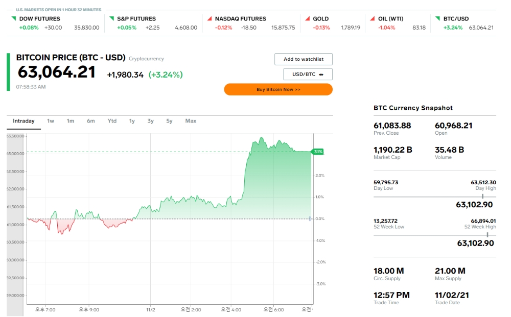Click the 오전 4:00 time axis label

[231, 309]
